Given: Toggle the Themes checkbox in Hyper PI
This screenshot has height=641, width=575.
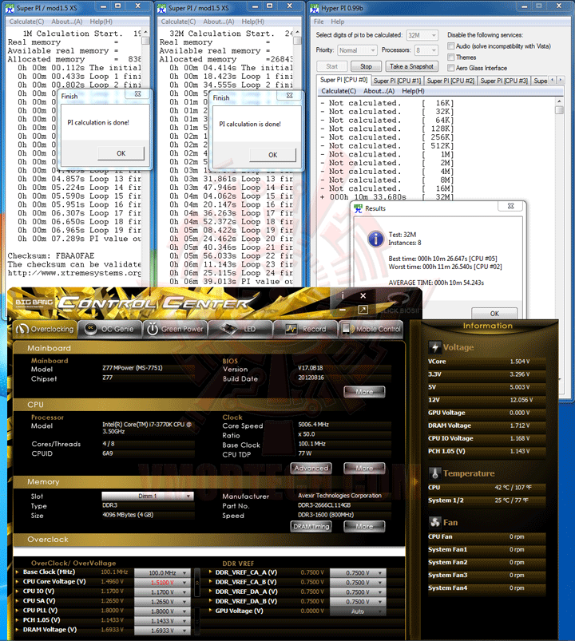Looking at the screenshot, I should (450, 57).
